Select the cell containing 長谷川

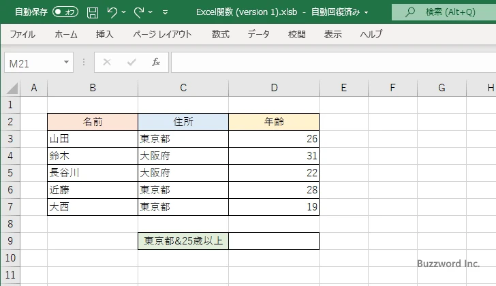pyautogui.click(x=93, y=173)
